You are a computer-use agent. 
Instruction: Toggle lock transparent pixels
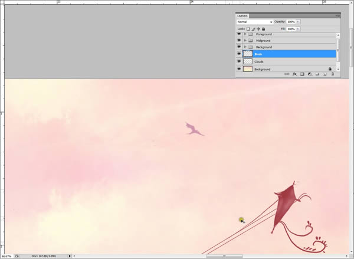248,29
